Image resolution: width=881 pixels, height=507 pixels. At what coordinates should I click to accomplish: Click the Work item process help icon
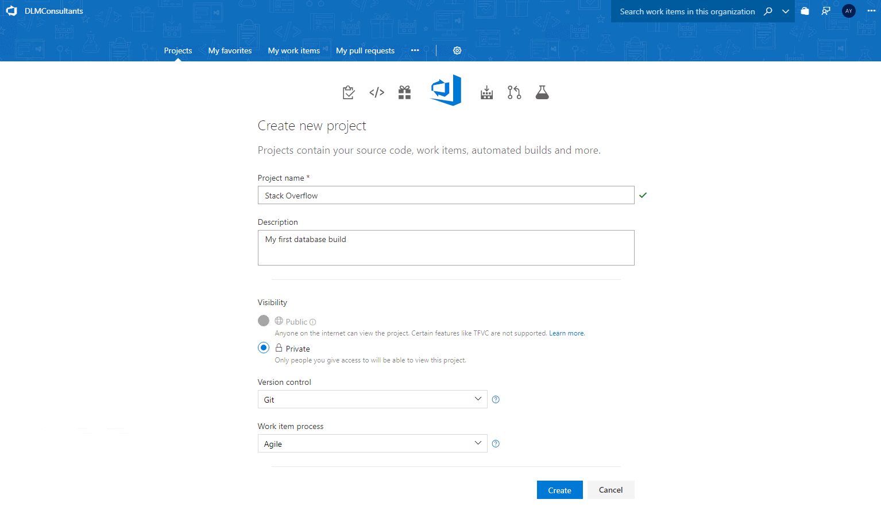point(496,444)
